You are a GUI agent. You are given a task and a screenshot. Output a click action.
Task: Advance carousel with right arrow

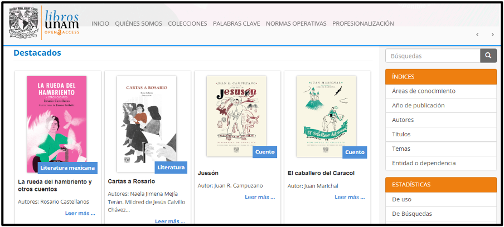[x=492, y=34]
